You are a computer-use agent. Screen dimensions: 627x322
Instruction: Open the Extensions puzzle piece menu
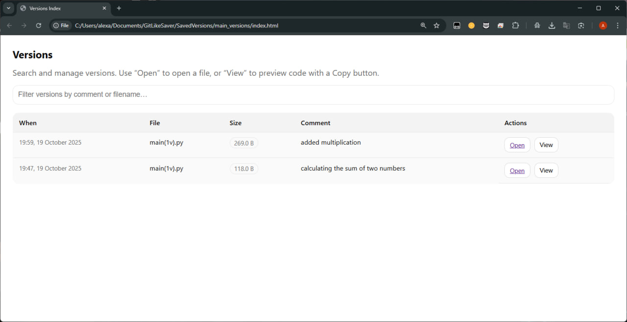pyautogui.click(x=515, y=25)
